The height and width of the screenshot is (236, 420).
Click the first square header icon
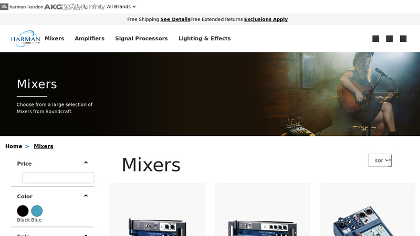point(375,39)
